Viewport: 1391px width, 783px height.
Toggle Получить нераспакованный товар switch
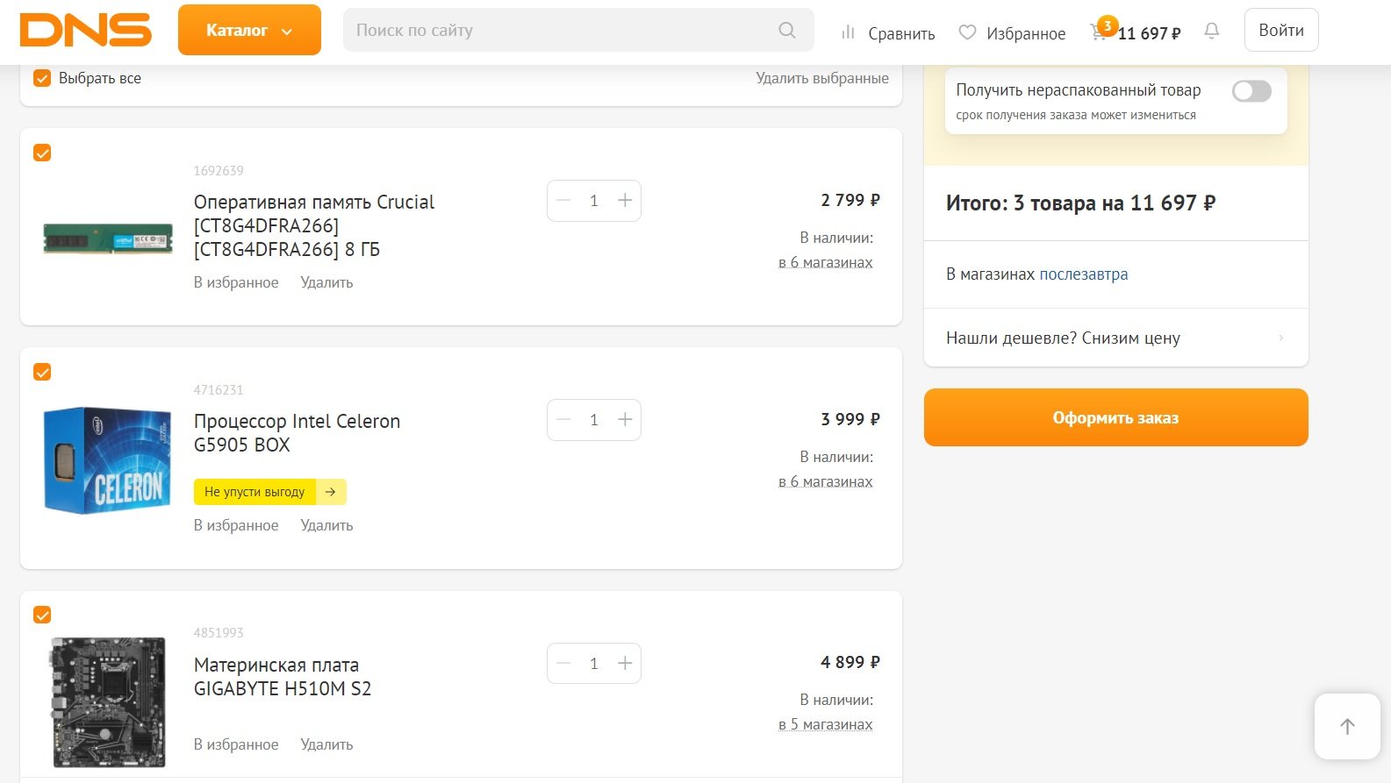click(x=1251, y=91)
